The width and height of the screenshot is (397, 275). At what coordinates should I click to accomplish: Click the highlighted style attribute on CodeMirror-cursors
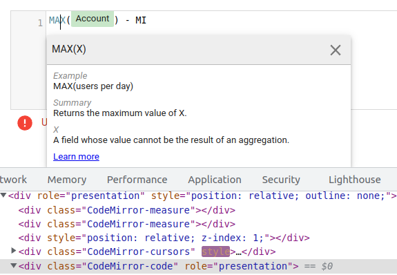click(x=215, y=252)
